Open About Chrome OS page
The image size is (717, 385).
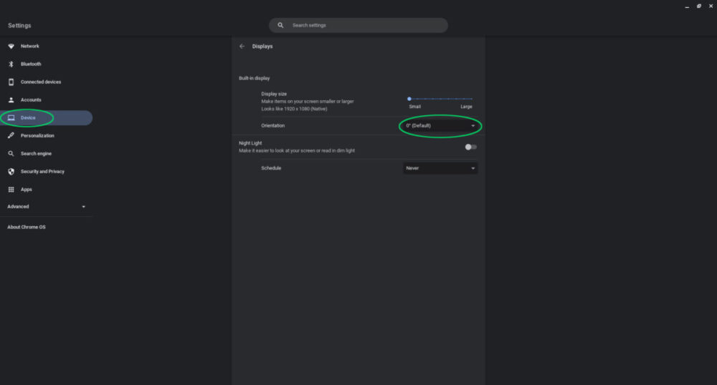(x=26, y=227)
